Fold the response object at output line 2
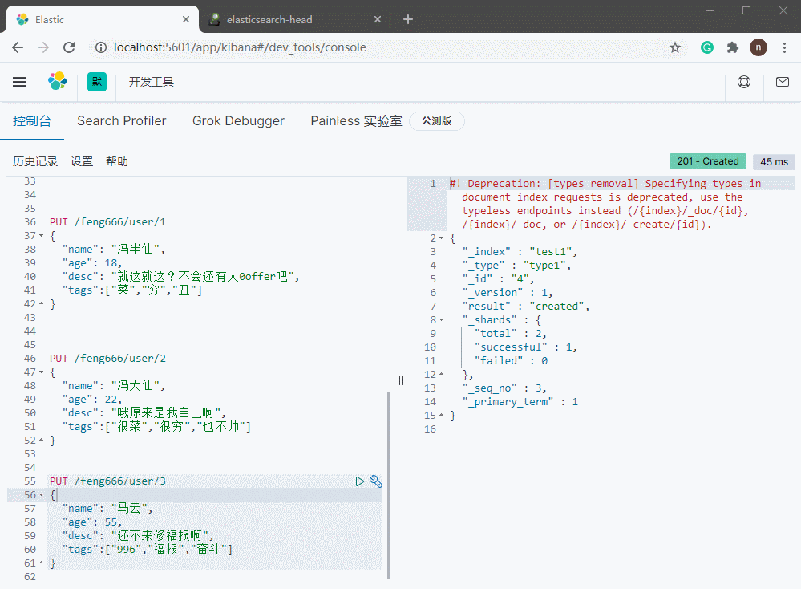This screenshot has height=589, width=801. pos(441,238)
